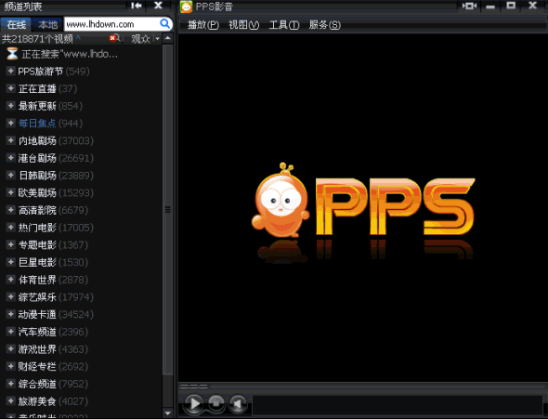Mute audio with the speaker button

[238, 403]
